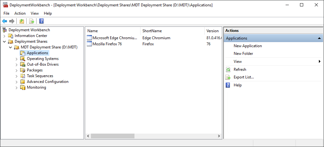Image resolution: width=324 pixels, height=147 pixels.
Task: Click the Task Sequences folder icon
Action: tap(22, 76)
